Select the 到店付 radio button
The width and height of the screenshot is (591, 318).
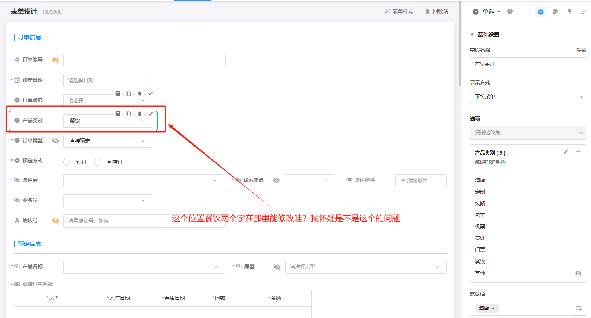click(98, 162)
